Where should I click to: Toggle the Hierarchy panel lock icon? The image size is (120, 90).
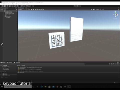(x=15, y=8)
